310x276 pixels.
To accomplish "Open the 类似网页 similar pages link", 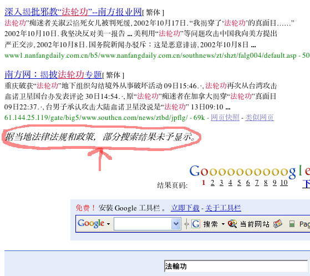I will [x=260, y=117].
